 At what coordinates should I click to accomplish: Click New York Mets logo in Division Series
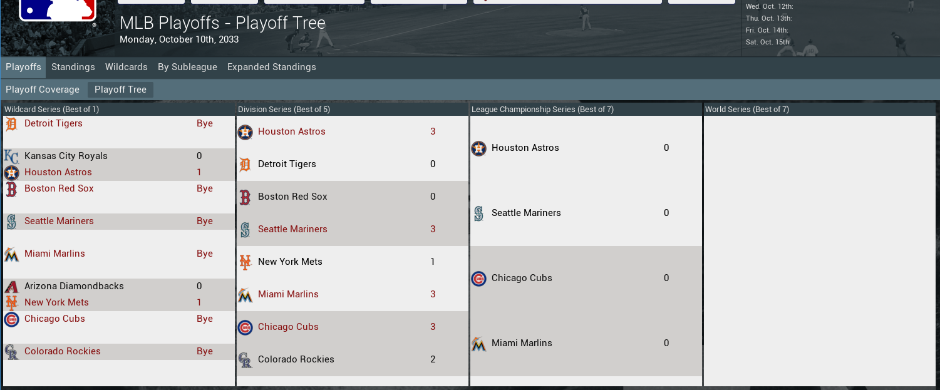point(245,262)
